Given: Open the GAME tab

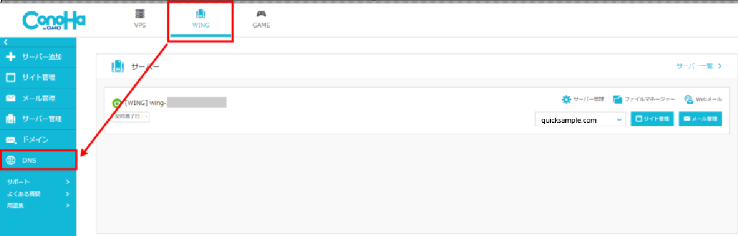Looking at the screenshot, I should tap(261, 19).
